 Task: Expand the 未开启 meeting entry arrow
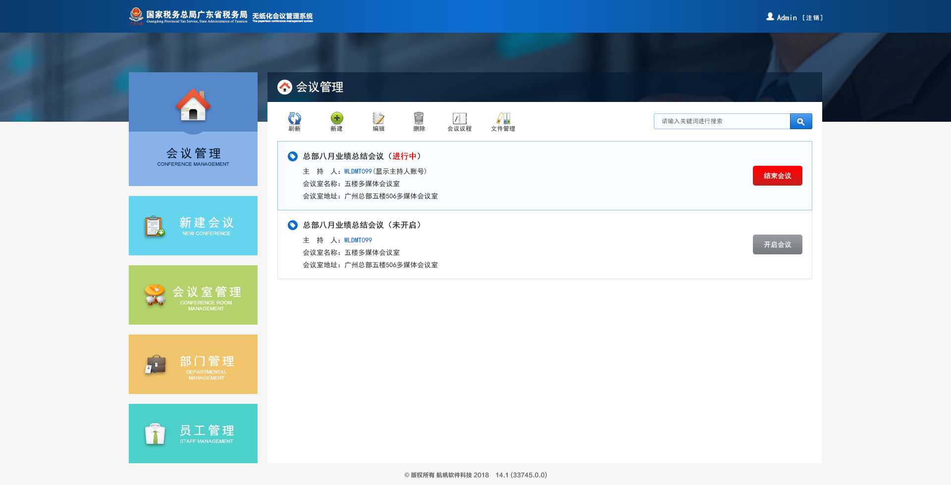point(292,225)
